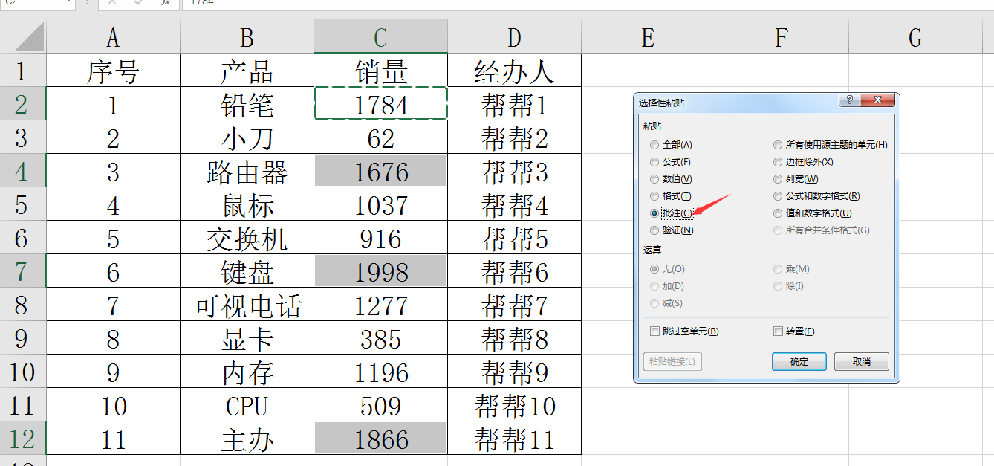Click the cell containing 主办

coord(247,438)
